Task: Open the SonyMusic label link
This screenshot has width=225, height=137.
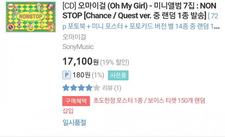Action: (x=78, y=47)
